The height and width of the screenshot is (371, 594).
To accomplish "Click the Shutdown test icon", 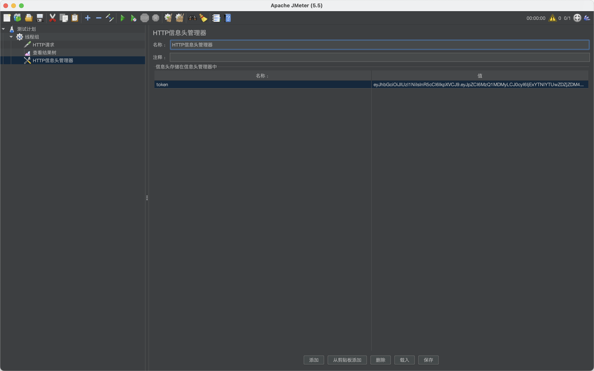I will tap(156, 18).
